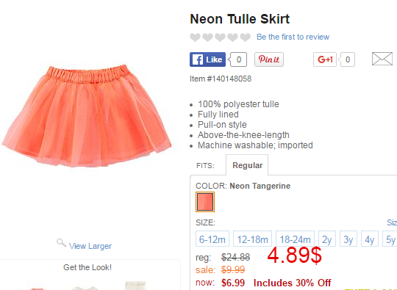Click the first heart rating icon
The height and width of the screenshot is (290, 397).
pos(195,37)
